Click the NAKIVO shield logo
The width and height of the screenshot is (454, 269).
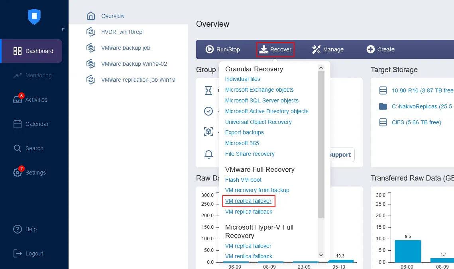[34, 16]
